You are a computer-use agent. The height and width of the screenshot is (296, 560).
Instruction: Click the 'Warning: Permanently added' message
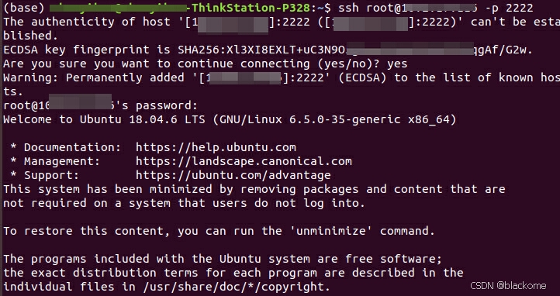tap(94, 77)
